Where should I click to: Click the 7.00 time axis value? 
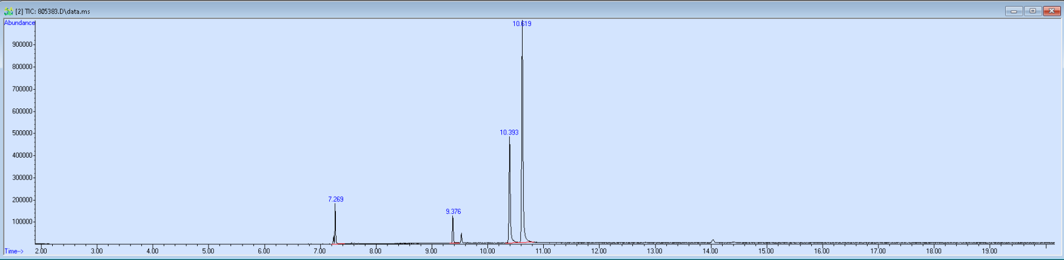point(320,251)
